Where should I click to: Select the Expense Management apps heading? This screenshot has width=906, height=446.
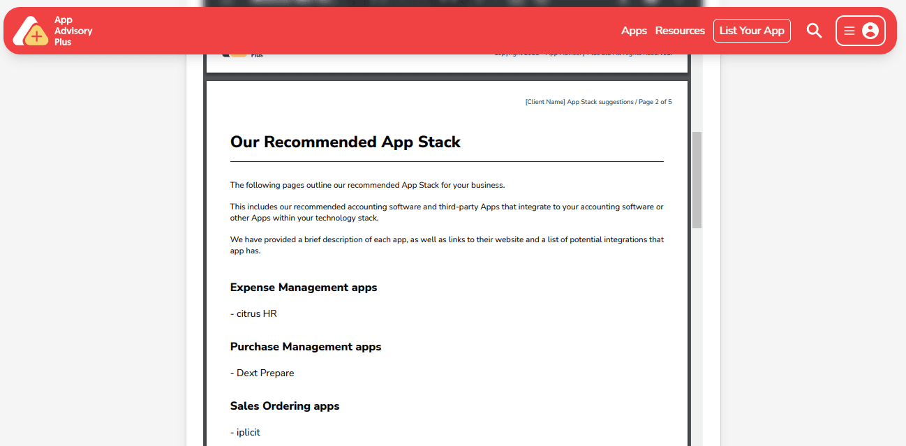point(304,288)
